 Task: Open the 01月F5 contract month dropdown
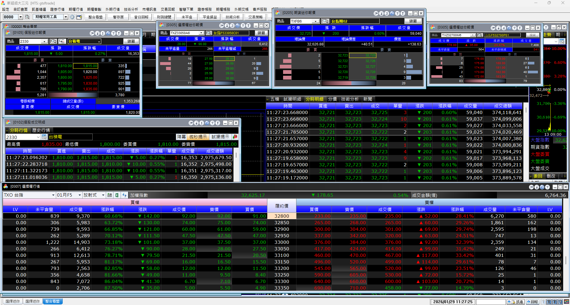tap(80, 195)
